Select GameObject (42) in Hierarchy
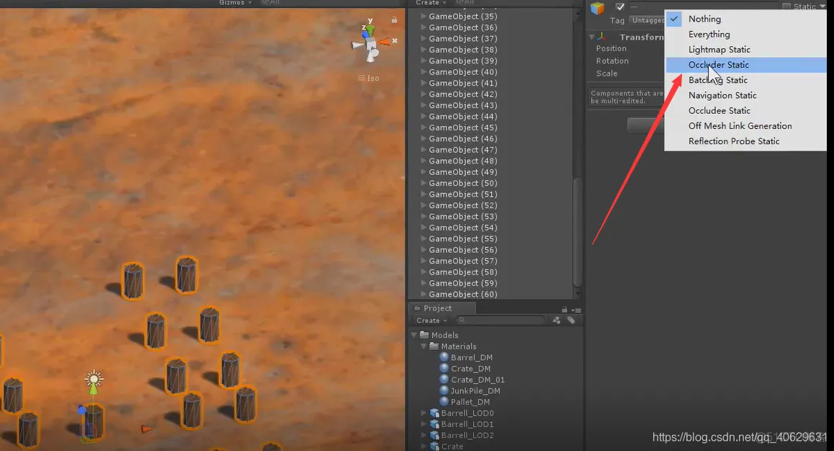This screenshot has height=451, width=834. click(463, 94)
